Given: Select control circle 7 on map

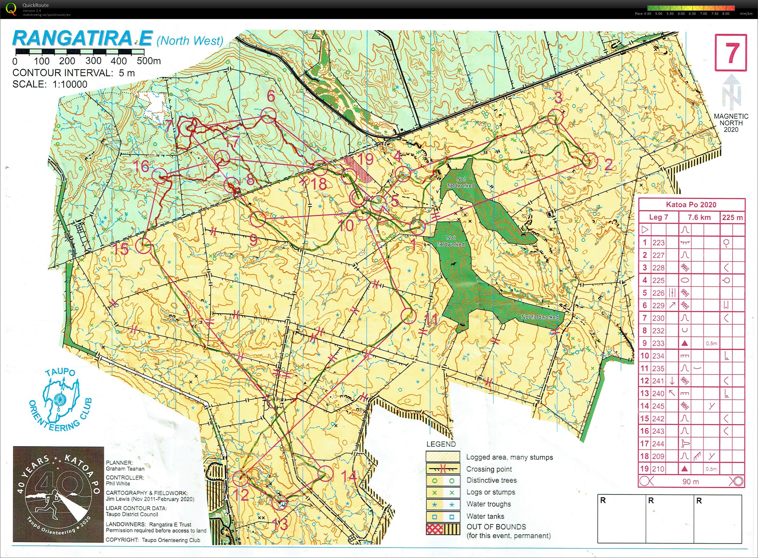Looking at the screenshot, I should (186, 128).
